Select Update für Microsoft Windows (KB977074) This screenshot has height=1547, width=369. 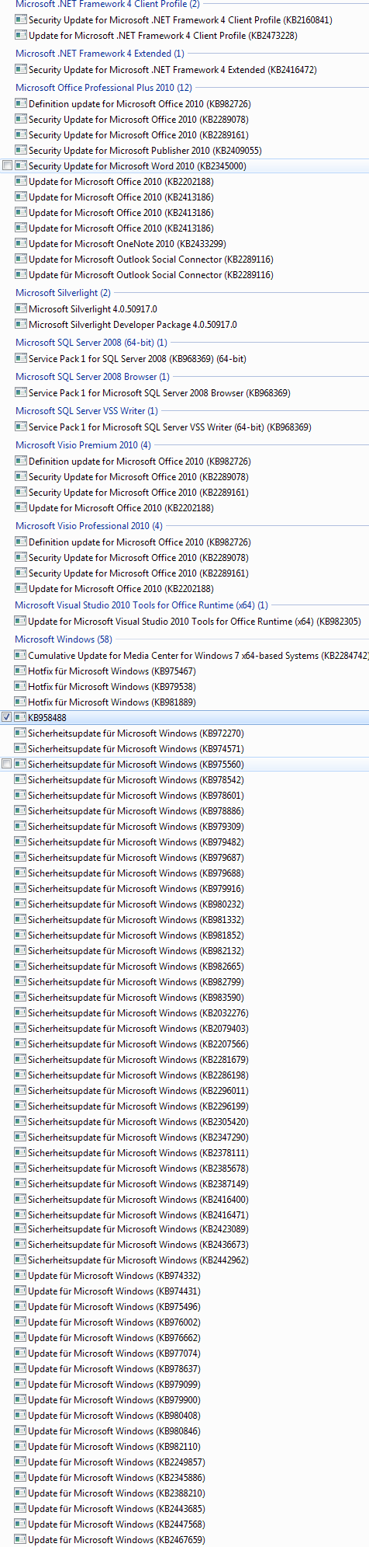114,1354
